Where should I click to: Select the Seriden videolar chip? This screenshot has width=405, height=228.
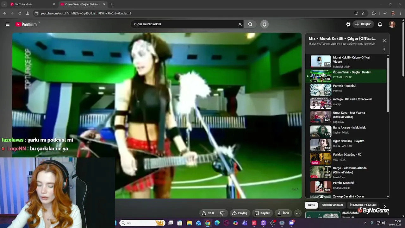point(332,205)
